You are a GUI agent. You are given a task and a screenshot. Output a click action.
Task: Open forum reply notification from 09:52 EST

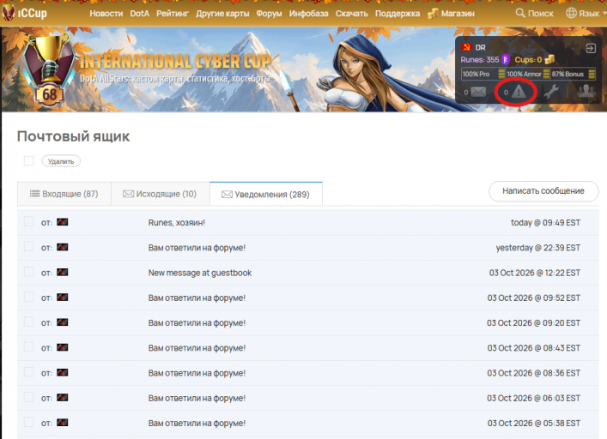click(197, 298)
